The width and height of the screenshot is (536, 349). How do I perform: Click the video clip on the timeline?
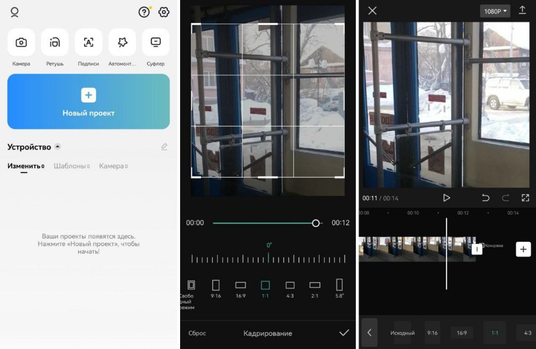(417, 249)
